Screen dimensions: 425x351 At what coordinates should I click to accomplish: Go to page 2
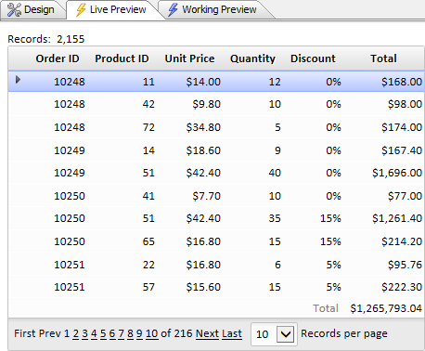pos(76,333)
